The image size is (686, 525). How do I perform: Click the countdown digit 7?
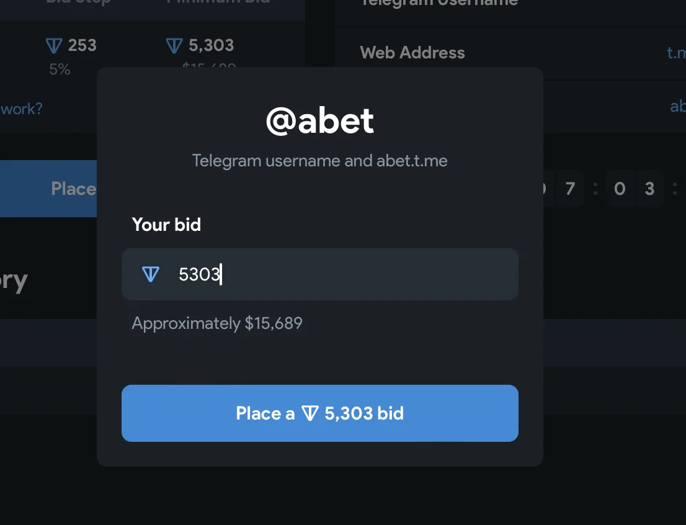(569, 189)
